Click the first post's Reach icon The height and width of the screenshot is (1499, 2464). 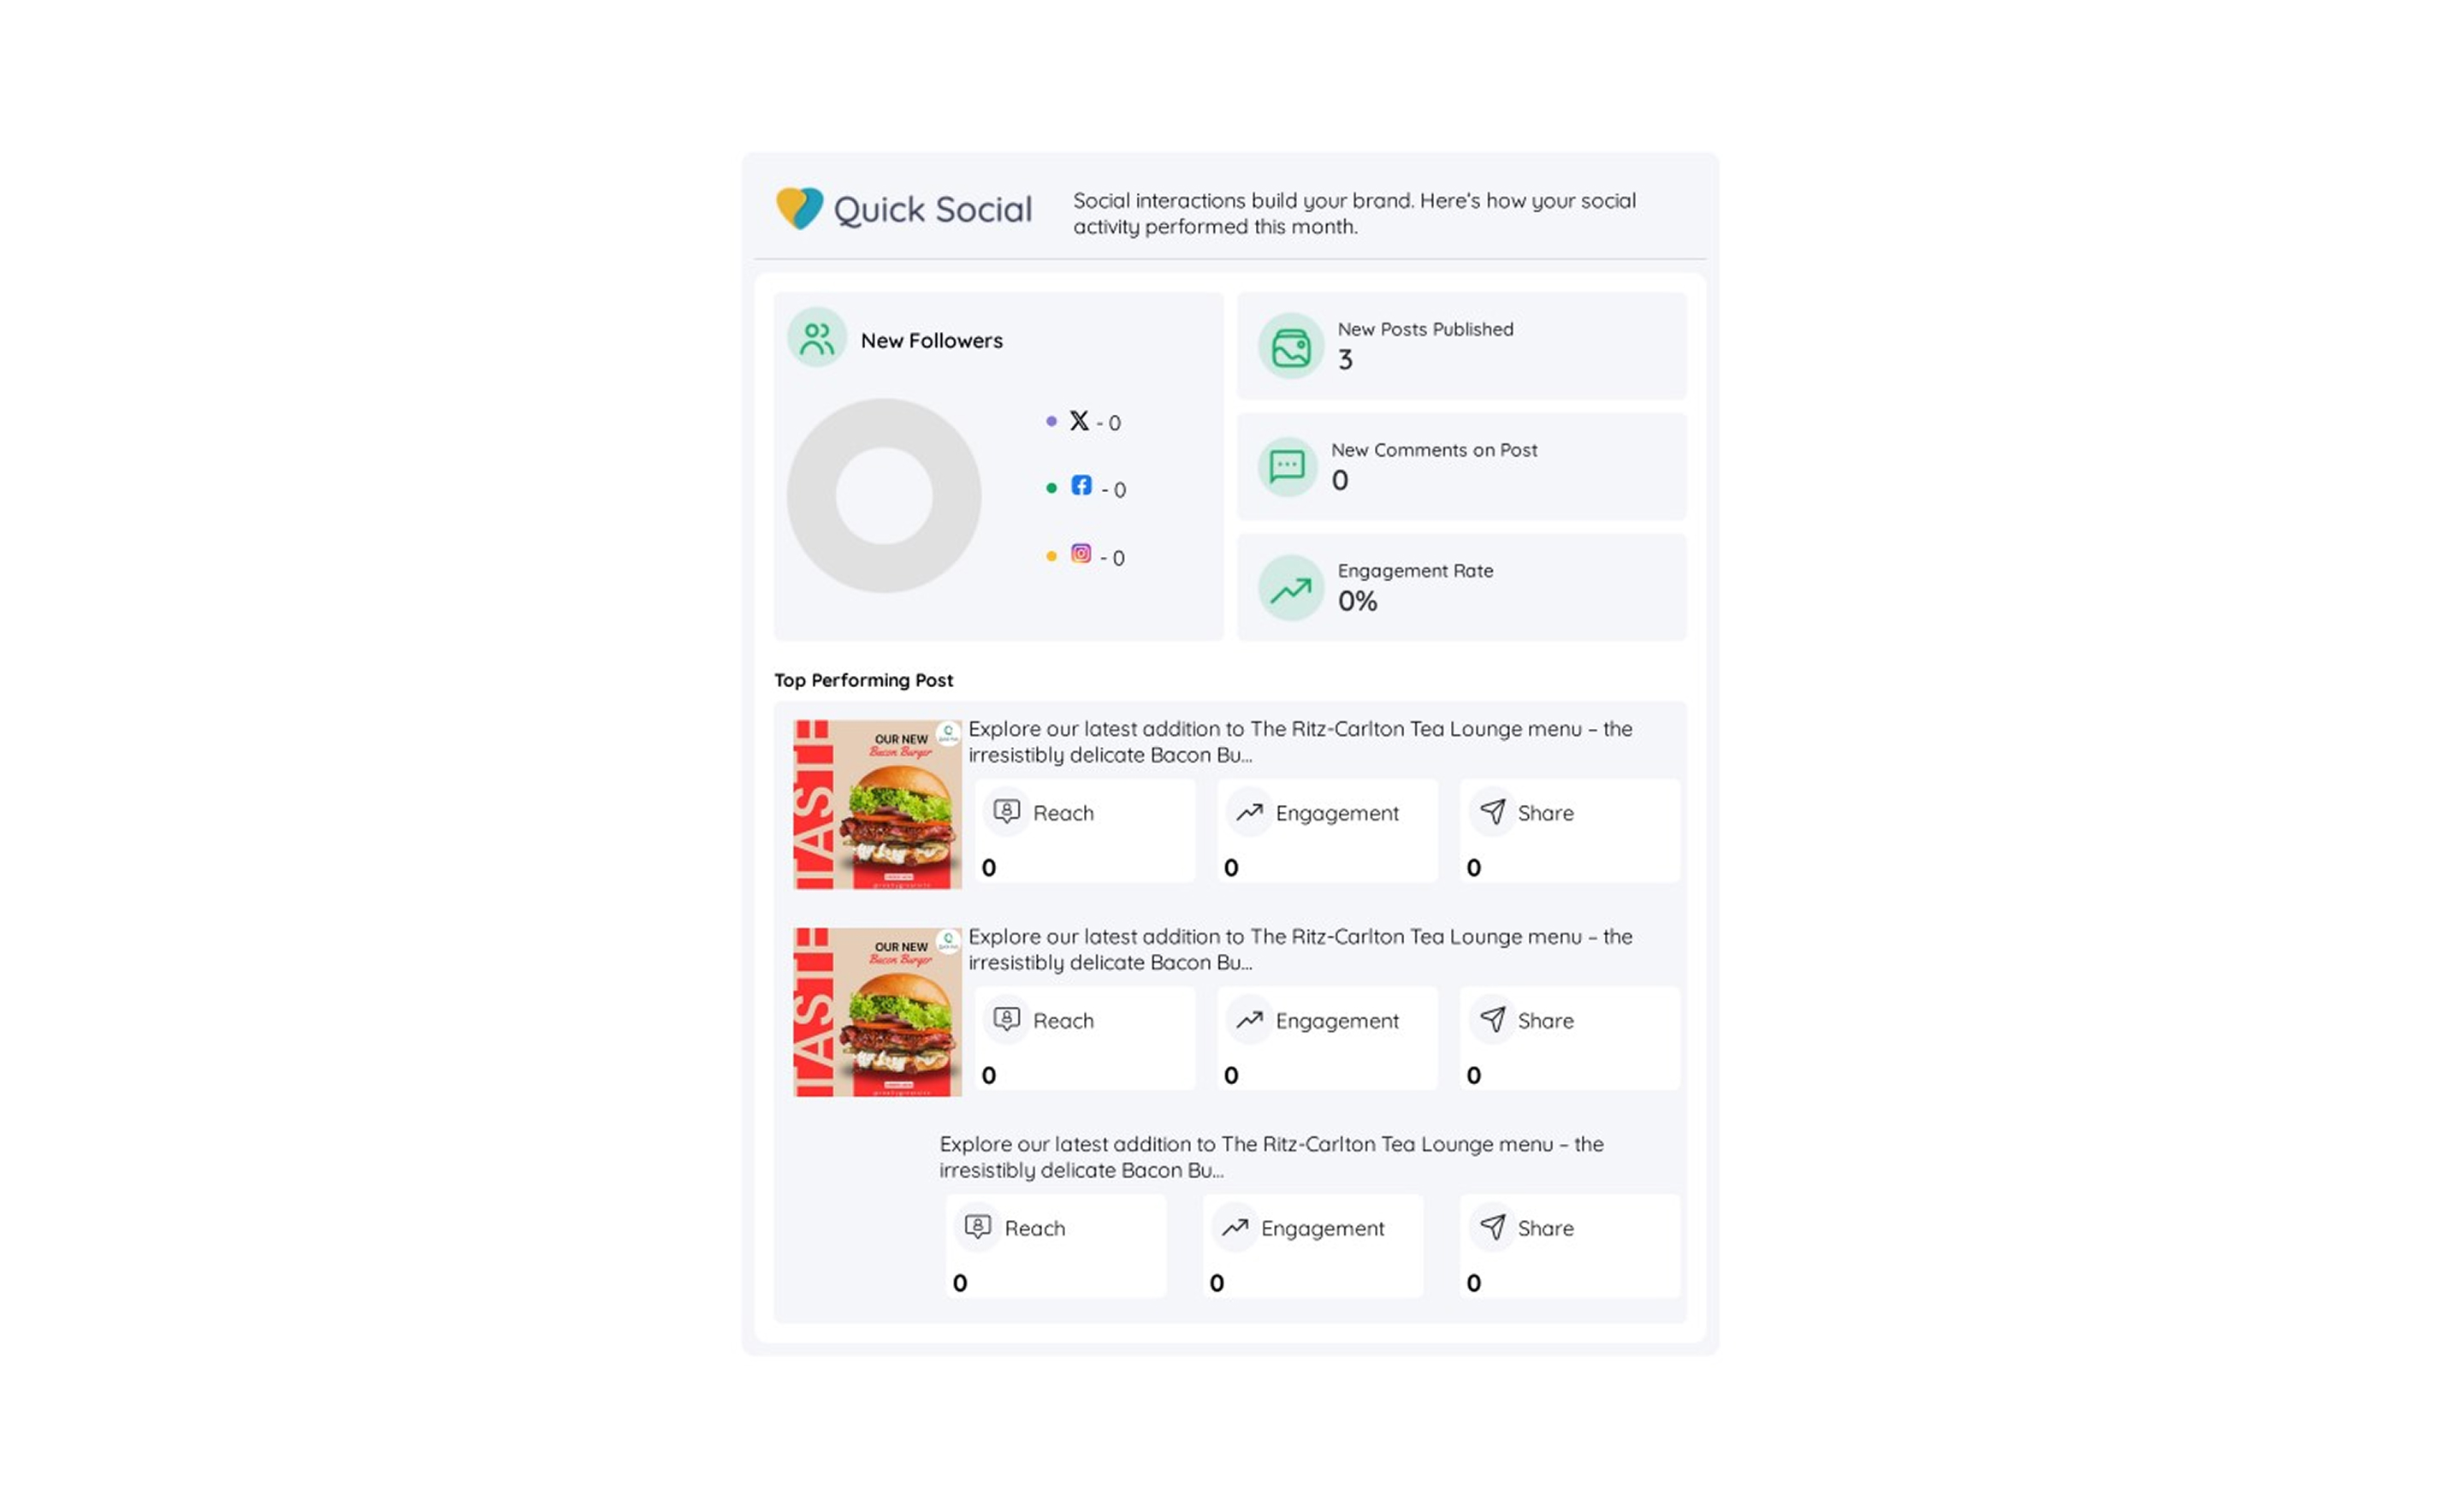click(1006, 811)
